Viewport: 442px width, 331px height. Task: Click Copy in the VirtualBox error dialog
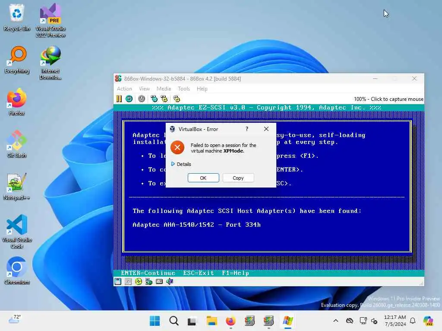[x=238, y=178]
